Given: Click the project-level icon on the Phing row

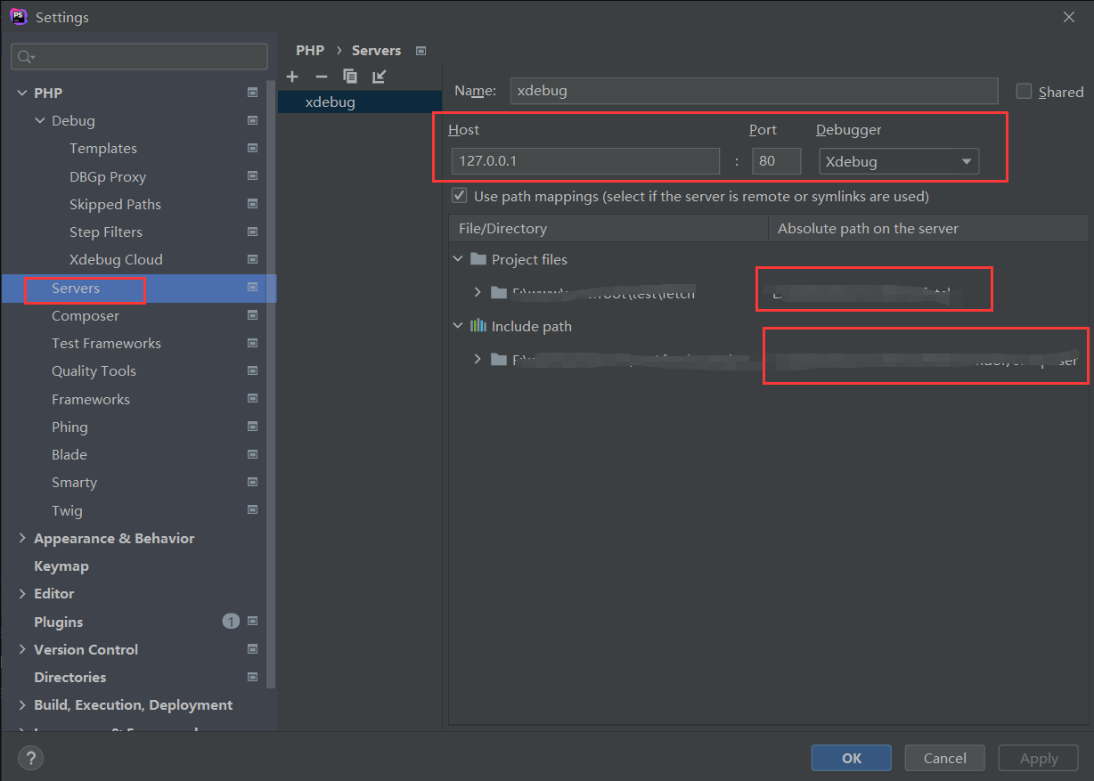Looking at the screenshot, I should coord(253,427).
